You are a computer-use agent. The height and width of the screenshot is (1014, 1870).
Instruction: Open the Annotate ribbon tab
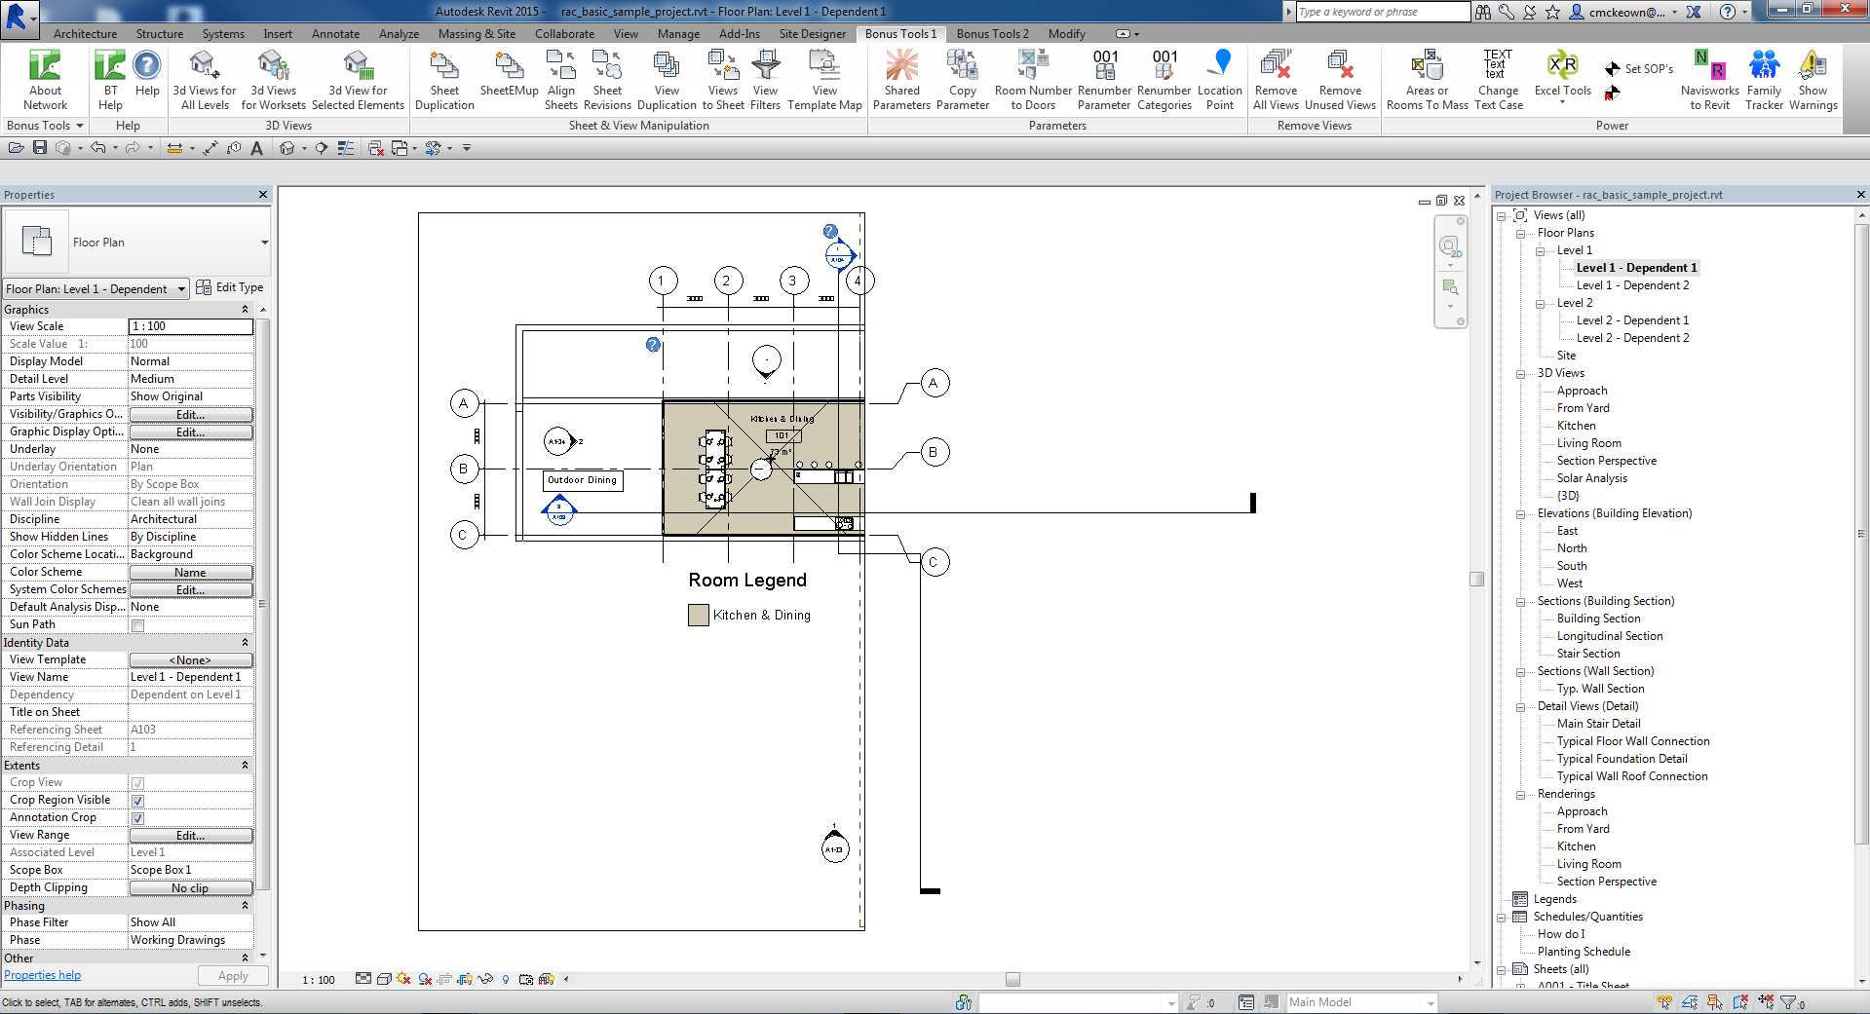[335, 34]
